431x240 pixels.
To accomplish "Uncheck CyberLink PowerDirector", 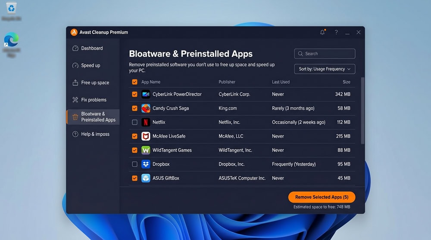I will click(134, 94).
